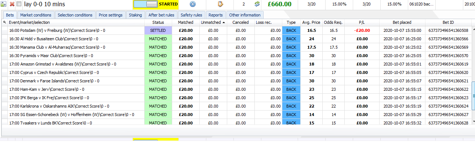Sort by Avg. Price column header
475x142 pixels.
(x=311, y=22)
